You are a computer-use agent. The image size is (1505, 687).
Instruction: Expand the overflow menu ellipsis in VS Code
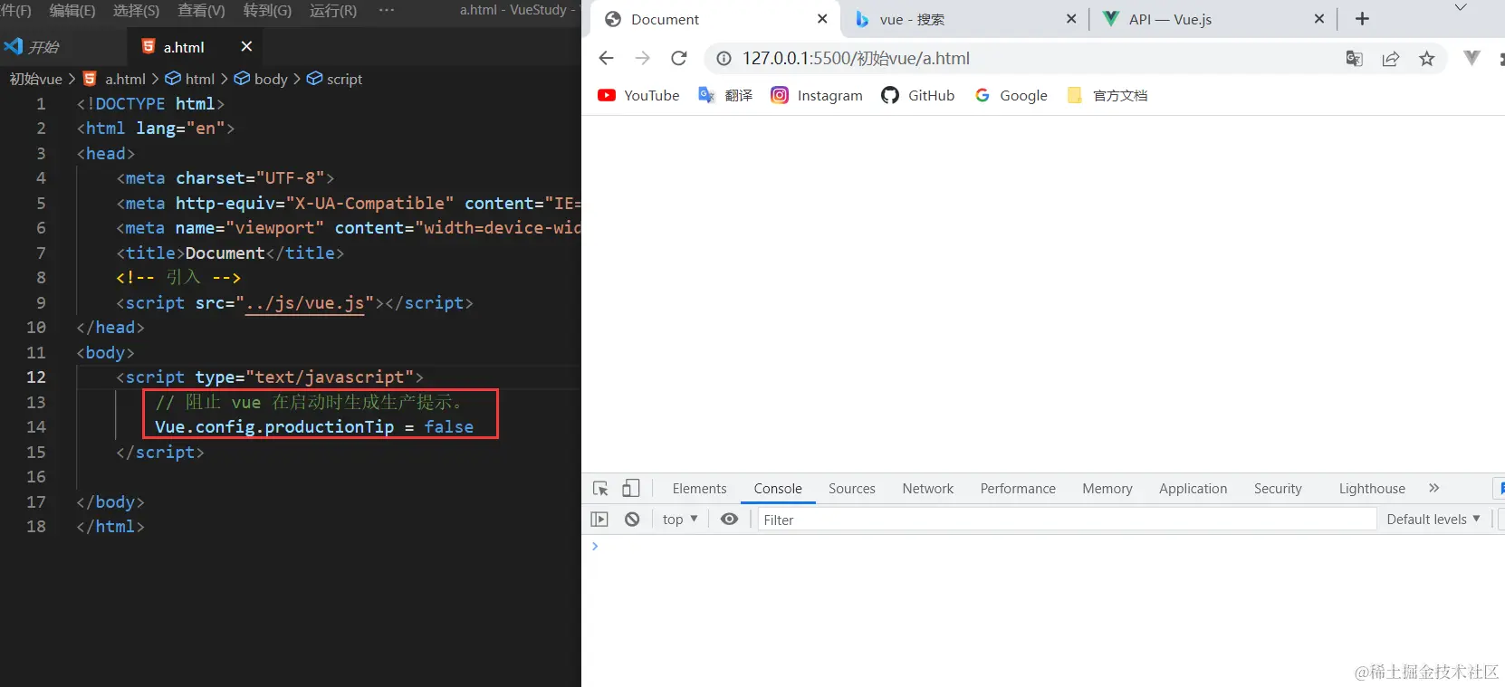pyautogui.click(x=387, y=11)
